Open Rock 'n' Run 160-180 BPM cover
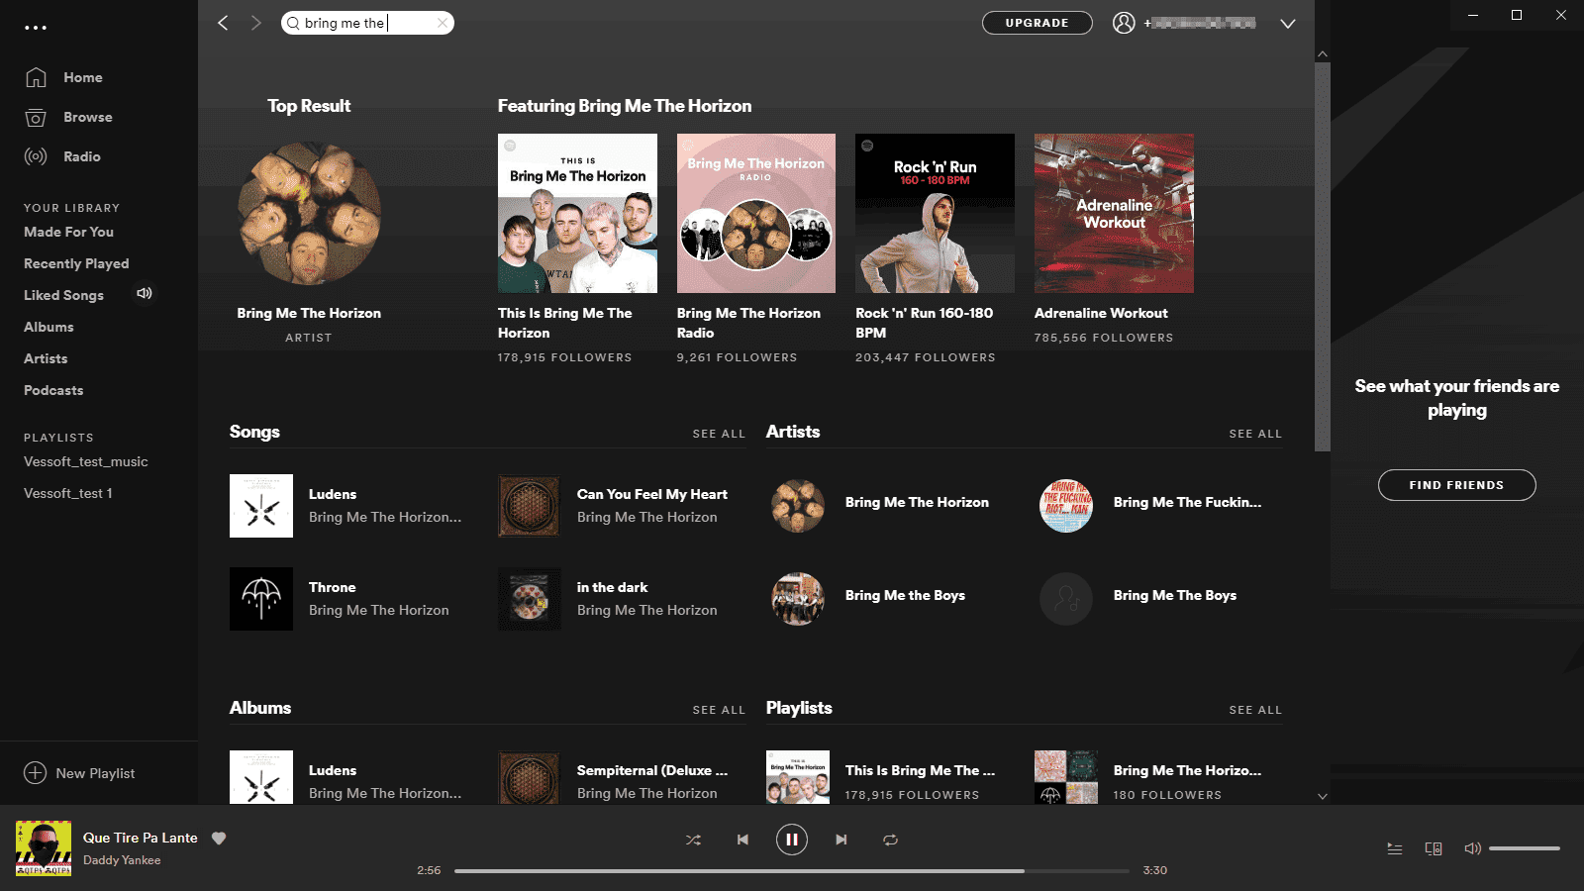This screenshot has height=891, width=1584. pos(935,213)
